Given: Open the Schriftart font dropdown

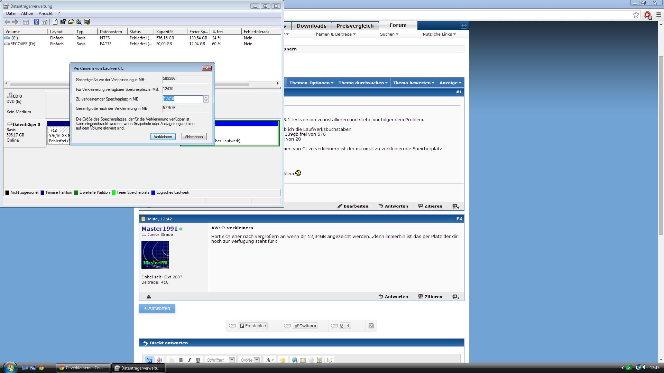Looking at the screenshot, I should pos(232,360).
